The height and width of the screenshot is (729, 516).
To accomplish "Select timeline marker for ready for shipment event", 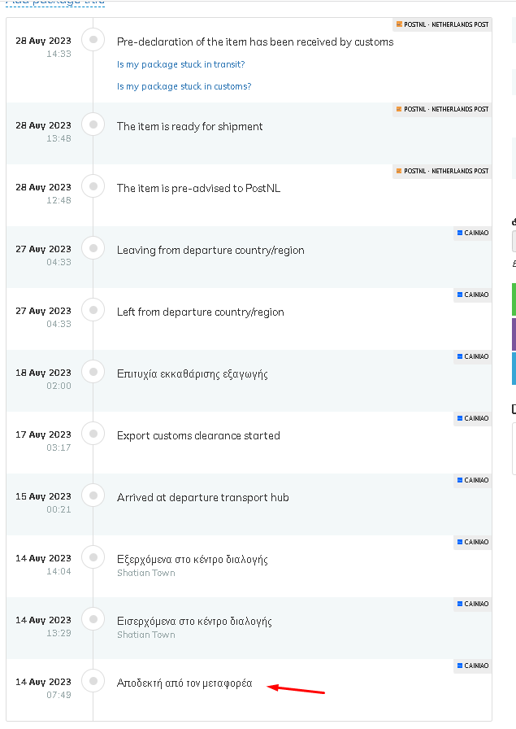I will (93, 124).
